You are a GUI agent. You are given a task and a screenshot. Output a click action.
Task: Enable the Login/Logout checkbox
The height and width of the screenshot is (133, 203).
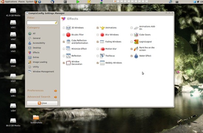pos(131,42)
